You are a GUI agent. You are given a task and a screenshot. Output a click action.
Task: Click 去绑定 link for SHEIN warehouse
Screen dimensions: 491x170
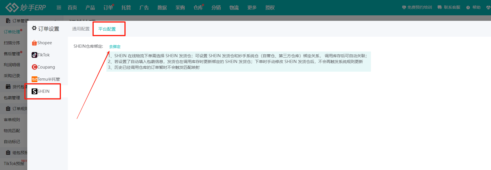pos(115,47)
